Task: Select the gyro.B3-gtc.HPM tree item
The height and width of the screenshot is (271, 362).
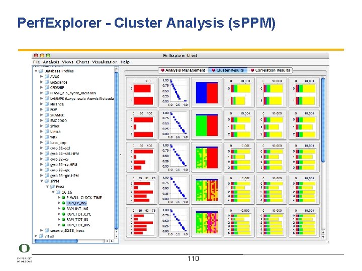Action: coord(64,176)
